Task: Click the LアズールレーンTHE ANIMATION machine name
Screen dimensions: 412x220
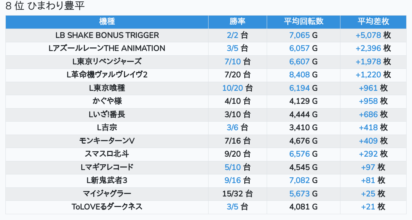Action: point(107,48)
